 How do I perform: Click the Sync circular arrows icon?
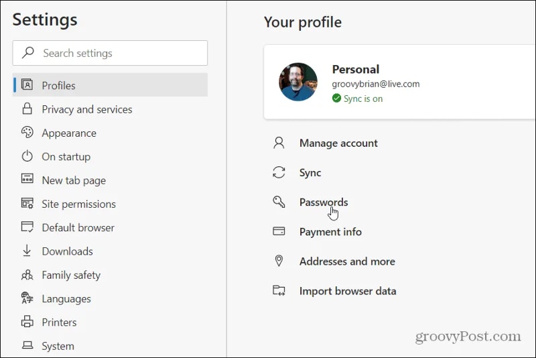click(279, 172)
